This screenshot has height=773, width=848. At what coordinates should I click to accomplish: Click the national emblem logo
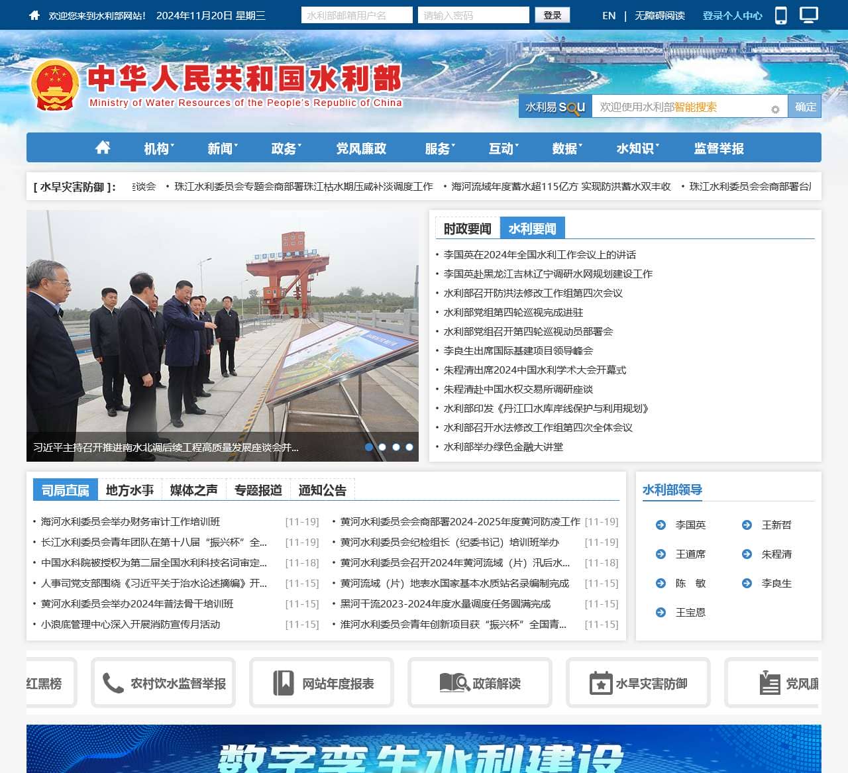(x=55, y=86)
